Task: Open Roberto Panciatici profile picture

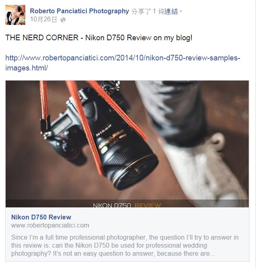Action: pyautogui.click(x=15, y=15)
